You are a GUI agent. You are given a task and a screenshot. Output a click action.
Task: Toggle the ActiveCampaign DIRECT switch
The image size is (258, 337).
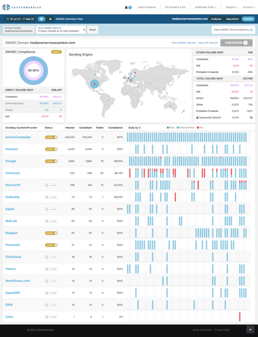click(x=51, y=137)
